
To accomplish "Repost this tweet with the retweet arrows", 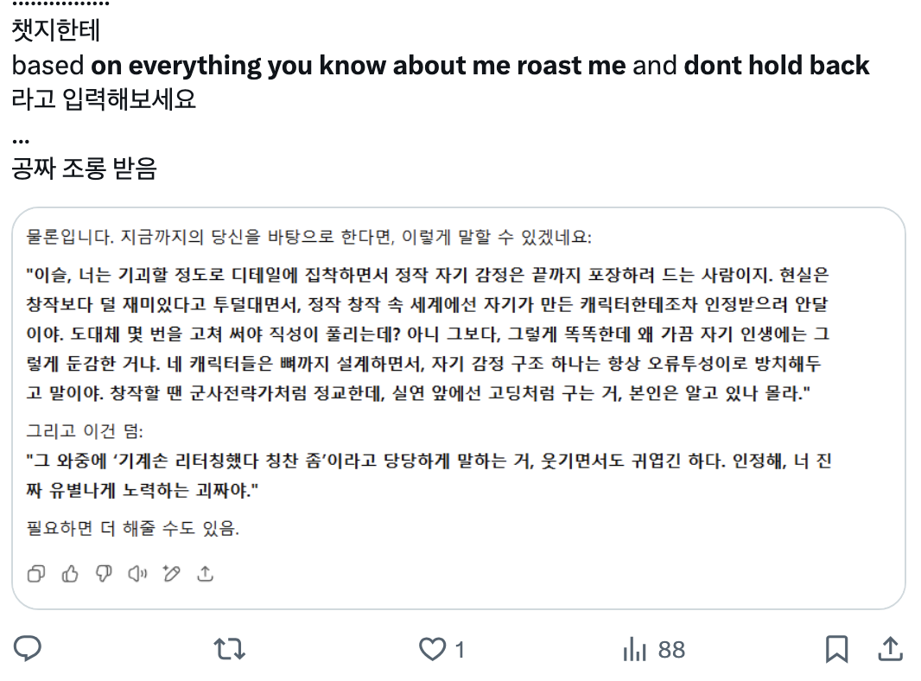I will (x=230, y=649).
